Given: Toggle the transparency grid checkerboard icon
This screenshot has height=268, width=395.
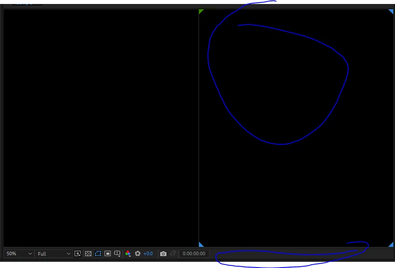Looking at the screenshot, I should (88, 253).
